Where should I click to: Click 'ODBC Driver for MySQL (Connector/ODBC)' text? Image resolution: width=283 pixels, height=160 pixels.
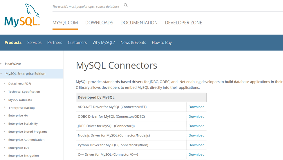[111, 116]
